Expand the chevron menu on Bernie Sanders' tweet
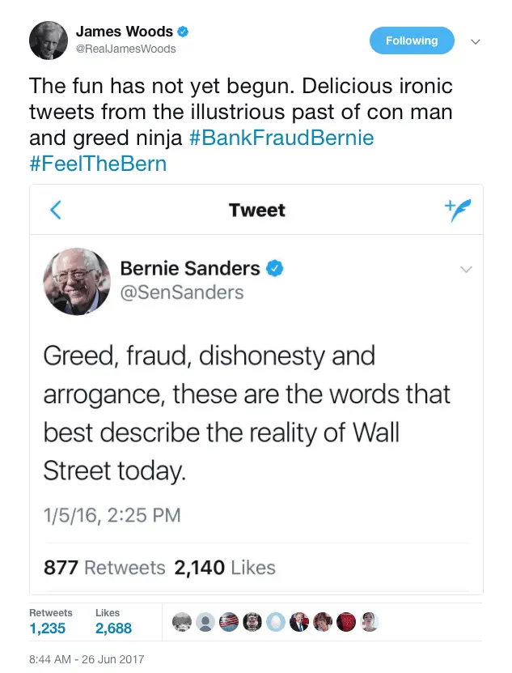The width and height of the screenshot is (512, 673). pyautogui.click(x=466, y=270)
